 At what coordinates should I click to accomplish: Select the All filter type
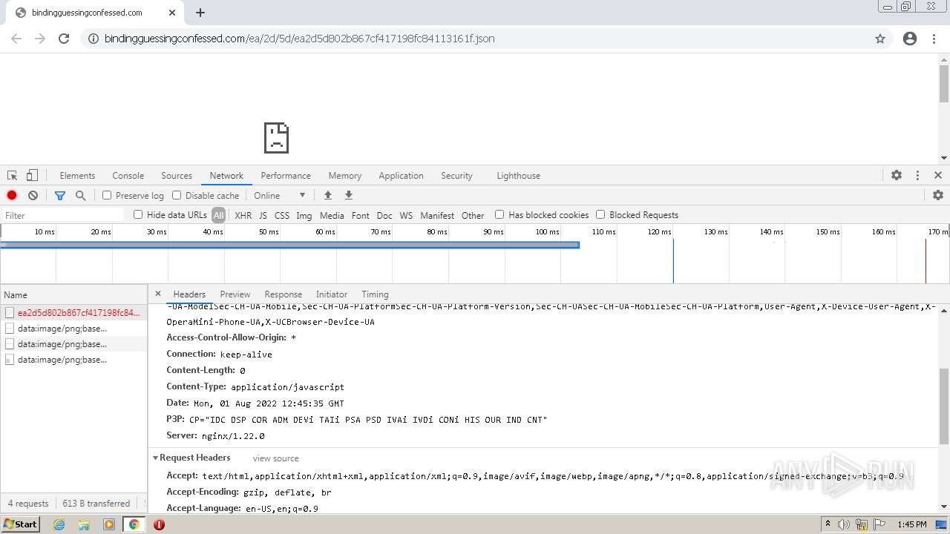click(218, 215)
